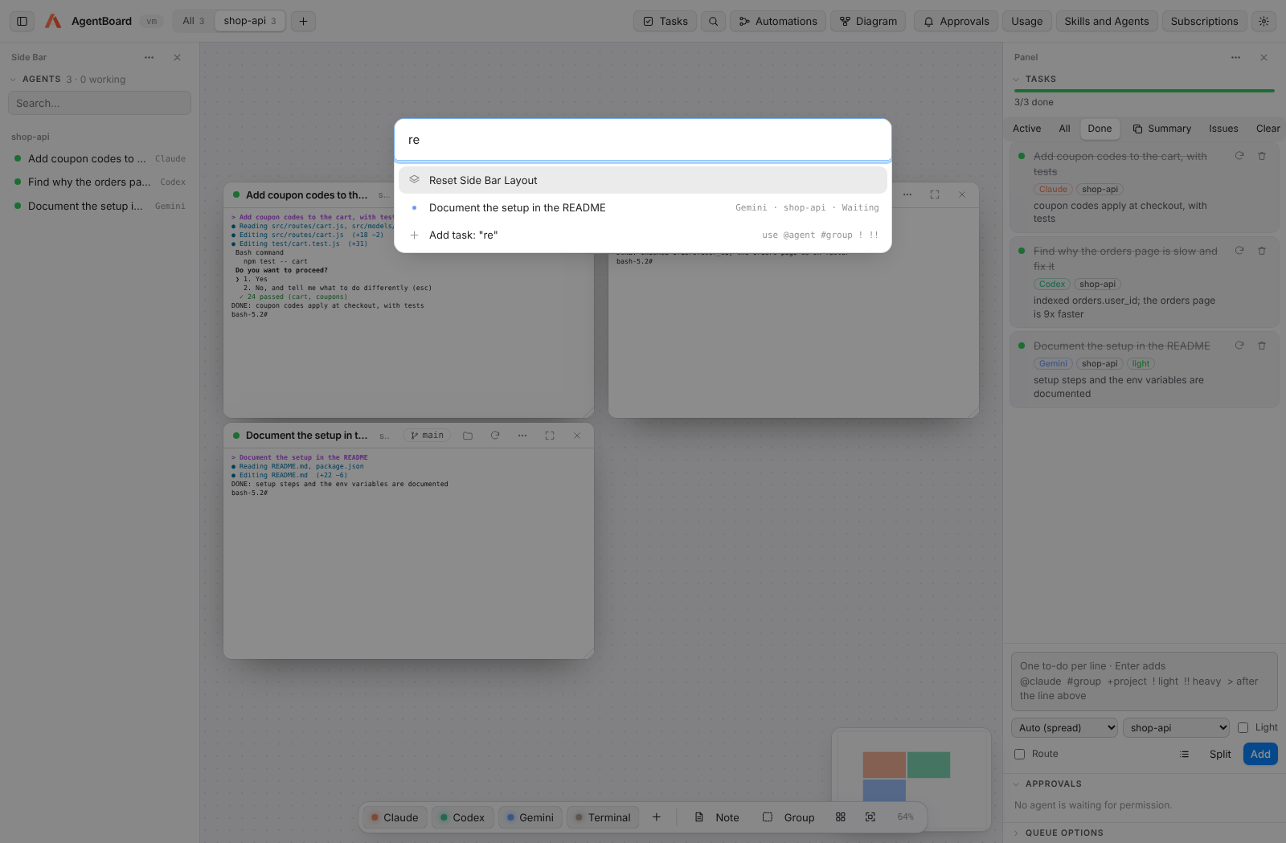
Task: Add another agent type with the plus in bottom bar
Action: [x=657, y=817]
